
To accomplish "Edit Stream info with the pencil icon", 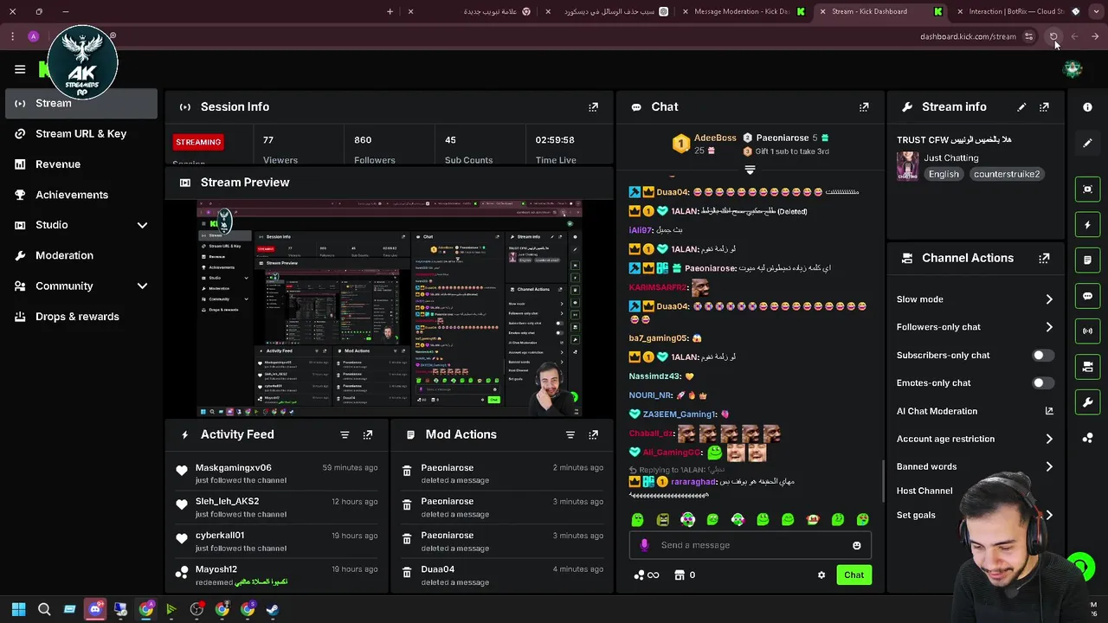I will 1021,106.
